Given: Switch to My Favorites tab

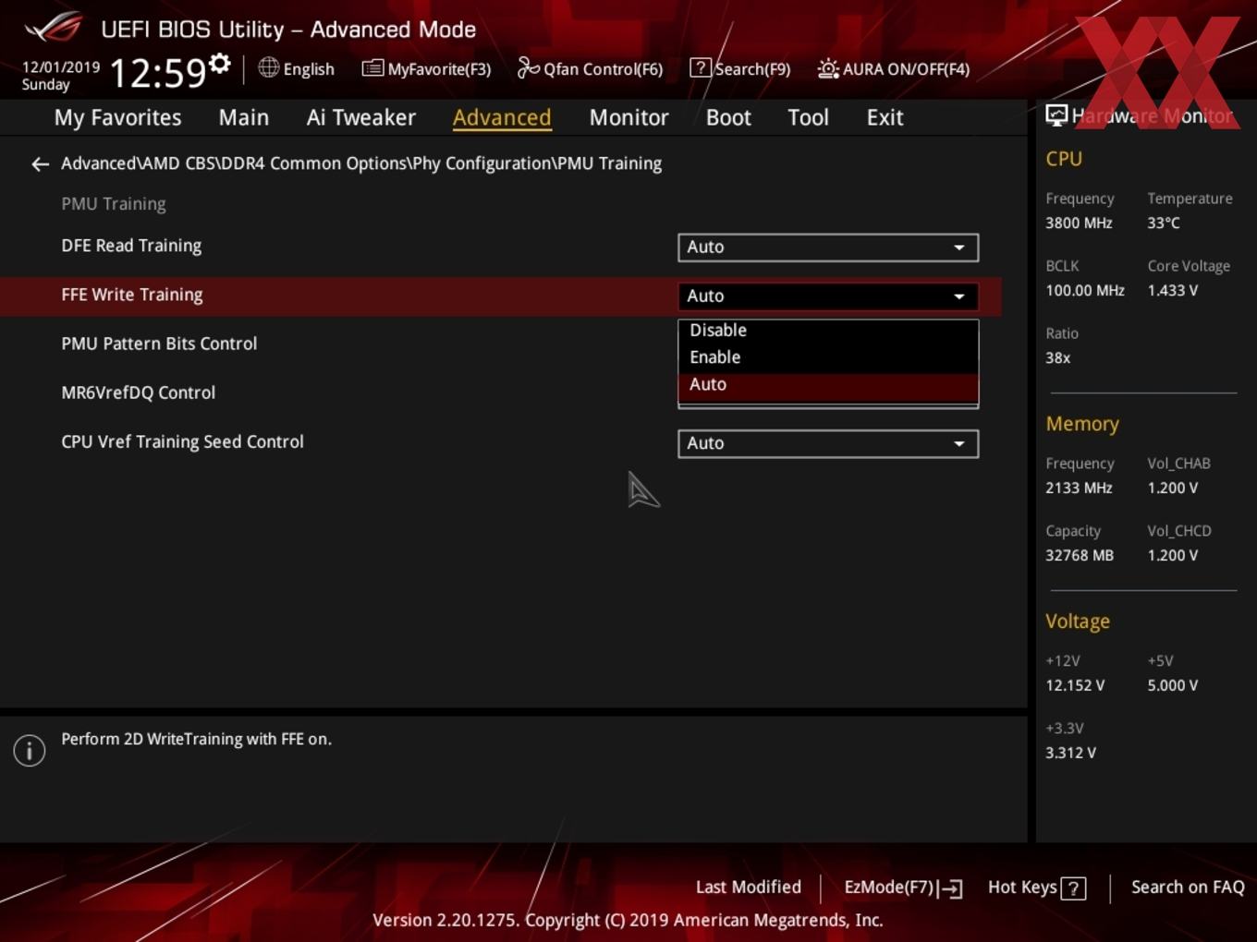Looking at the screenshot, I should pos(117,117).
